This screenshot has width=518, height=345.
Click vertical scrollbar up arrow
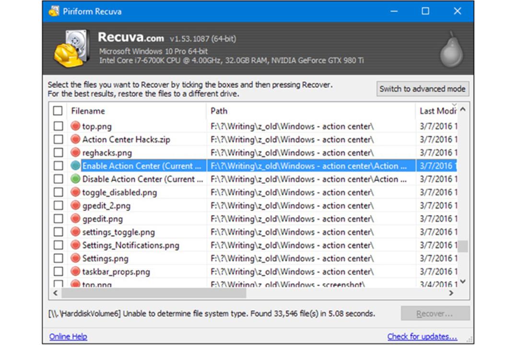click(x=463, y=109)
